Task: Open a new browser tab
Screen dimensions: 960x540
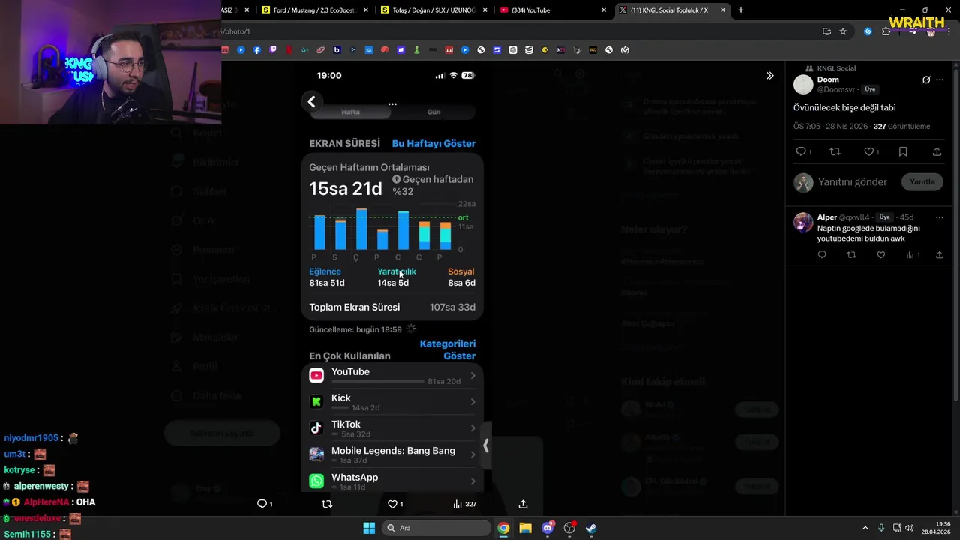Action: point(741,10)
